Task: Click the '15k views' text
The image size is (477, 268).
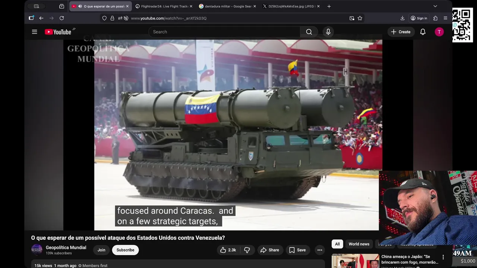Action: click(x=43, y=266)
